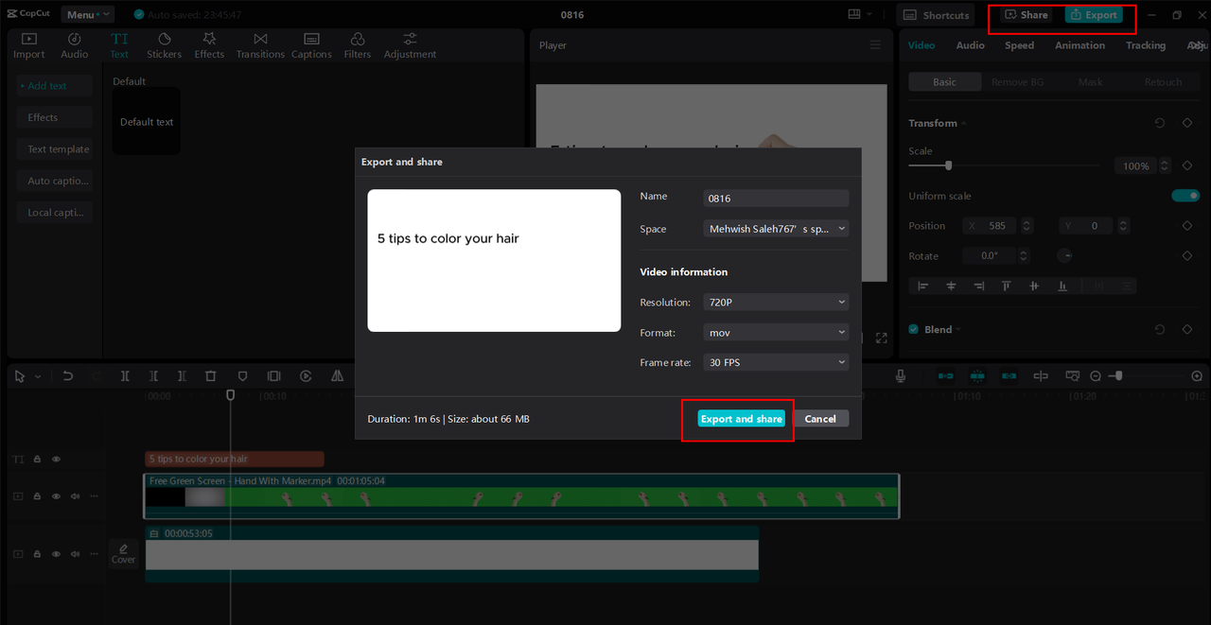Click the Cover edit button on timeline
Image resolution: width=1211 pixels, height=625 pixels.
124,554
